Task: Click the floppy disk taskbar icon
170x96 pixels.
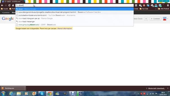Action: pos(73,94)
